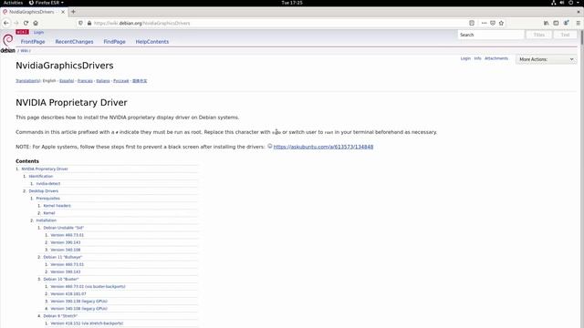
Task: Jump to Version 390.138 (legacy GPUs) entry
Action: [x=79, y=302]
